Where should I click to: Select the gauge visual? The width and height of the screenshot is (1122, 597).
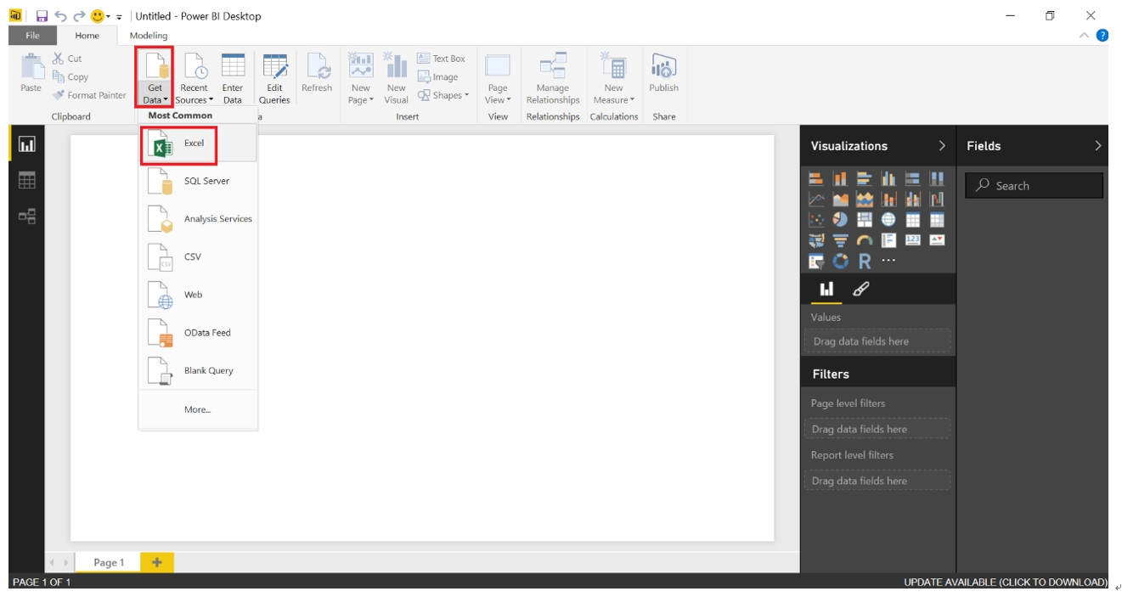[x=865, y=240]
